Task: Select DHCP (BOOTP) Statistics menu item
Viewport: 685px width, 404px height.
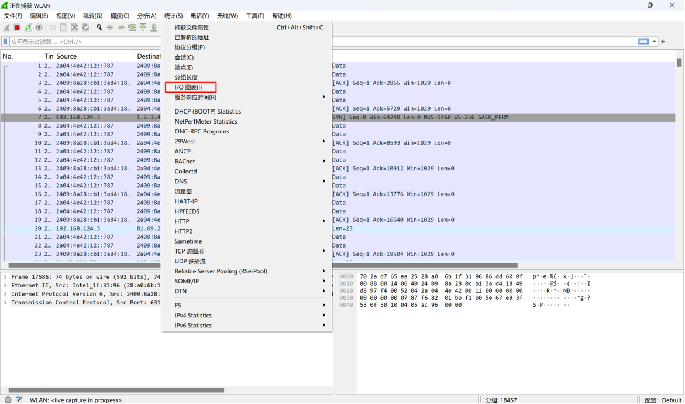Action: click(208, 111)
